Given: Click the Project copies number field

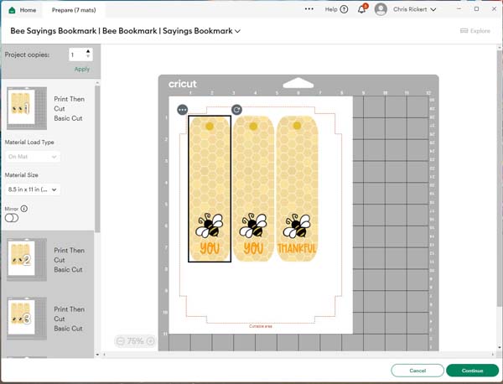Looking at the screenshot, I should pyautogui.click(x=77, y=54).
